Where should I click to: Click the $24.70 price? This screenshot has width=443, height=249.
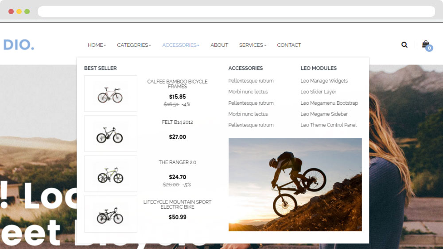[178, 177]
